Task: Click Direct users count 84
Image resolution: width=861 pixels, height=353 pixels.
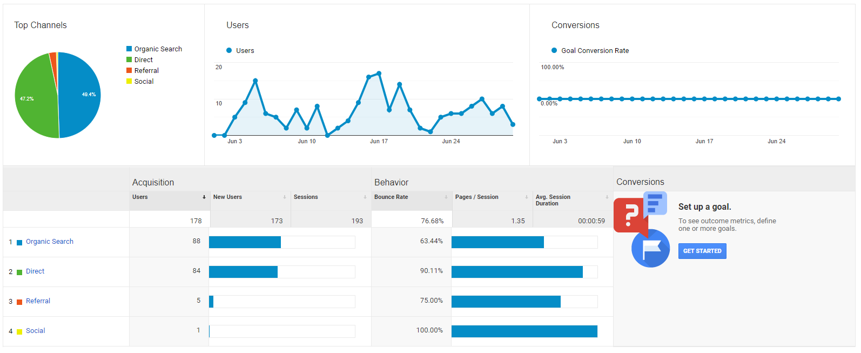Action: pos(197,271)
